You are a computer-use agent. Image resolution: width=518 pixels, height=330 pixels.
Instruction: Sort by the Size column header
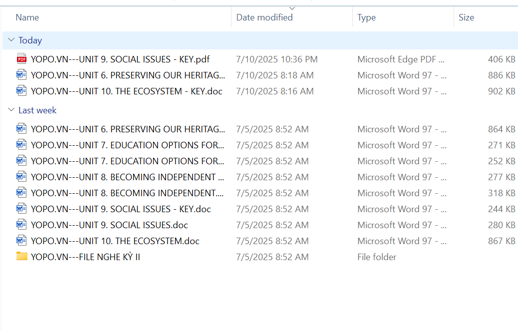click(466, 17)
